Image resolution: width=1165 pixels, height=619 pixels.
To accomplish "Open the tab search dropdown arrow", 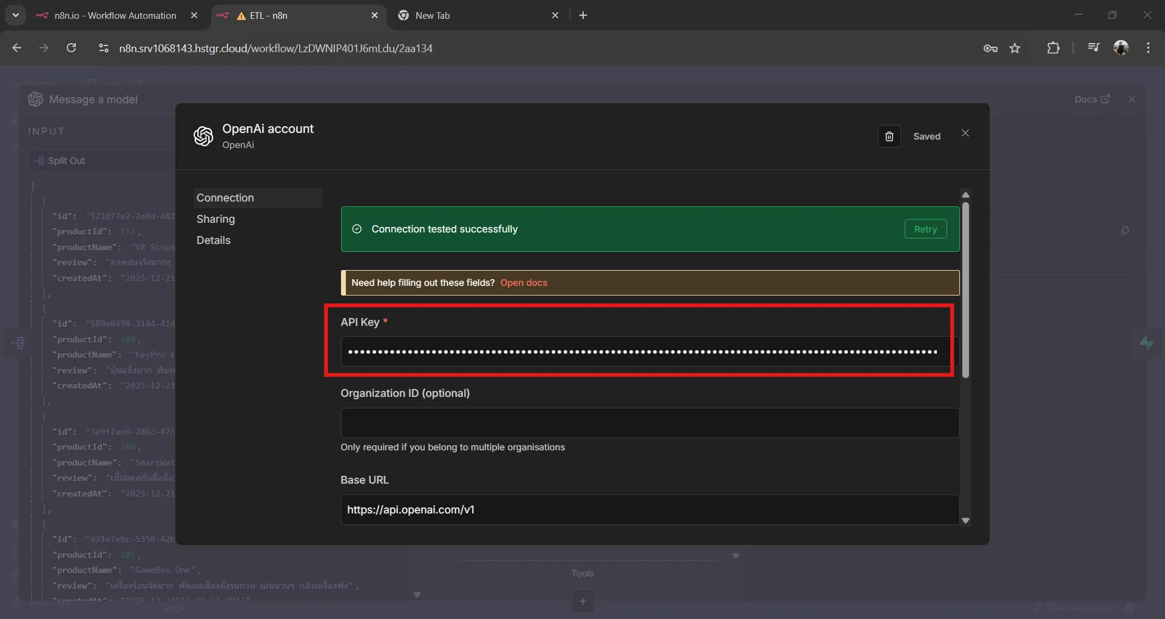I will (15, 15).
